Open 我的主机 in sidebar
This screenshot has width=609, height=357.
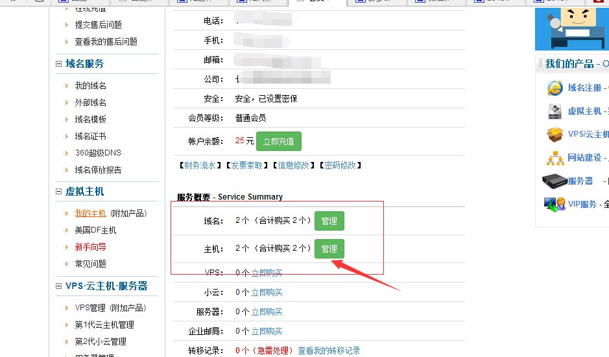91,213
